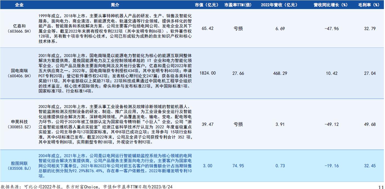Select the 申昊科技 (300853.SZ) company cell

19,124
